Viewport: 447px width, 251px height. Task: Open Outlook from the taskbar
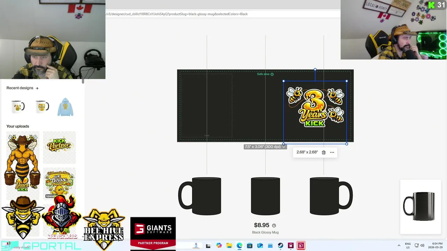pyautogui.click(x=260, y=246)
